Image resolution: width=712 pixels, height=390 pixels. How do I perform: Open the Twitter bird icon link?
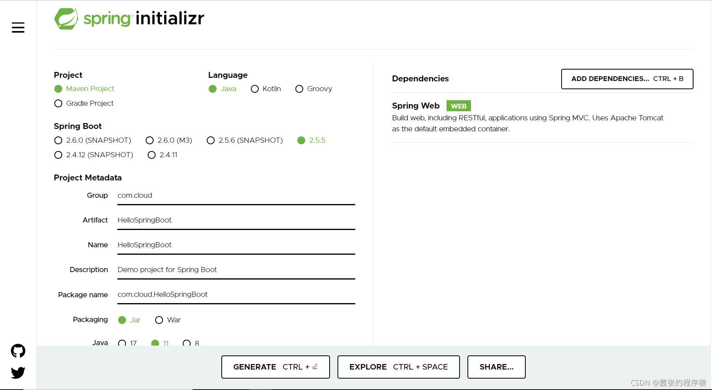[18, 372]
